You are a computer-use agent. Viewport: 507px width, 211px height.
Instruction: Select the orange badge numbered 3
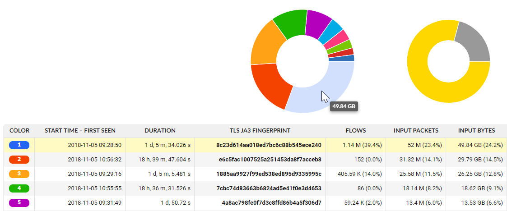point(19,174)
